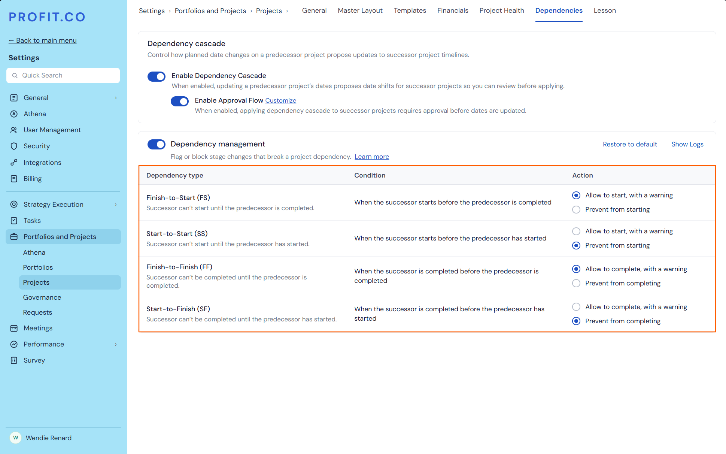Toggle Enable Dependency Cascade switch

157,76
